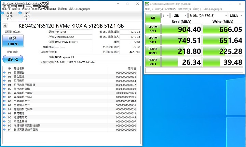Click status dot for attribute 04
This screenshot has height=147, width=246.
[x=4, y=85]
